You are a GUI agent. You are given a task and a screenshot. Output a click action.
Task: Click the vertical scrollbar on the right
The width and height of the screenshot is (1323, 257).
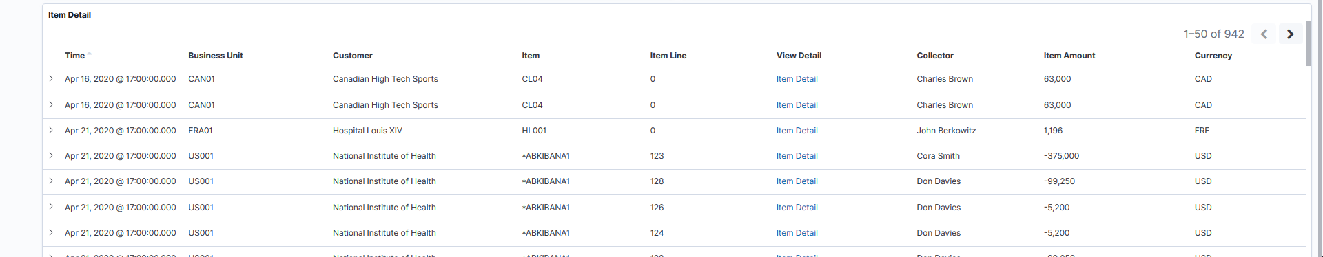pos(1309,43)
